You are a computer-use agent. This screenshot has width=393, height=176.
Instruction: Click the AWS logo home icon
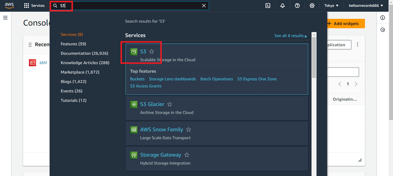[9, 6]
